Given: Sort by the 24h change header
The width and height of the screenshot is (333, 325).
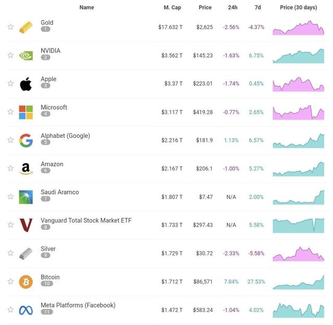Looking at the screenshot, I should tap(233, 7).
